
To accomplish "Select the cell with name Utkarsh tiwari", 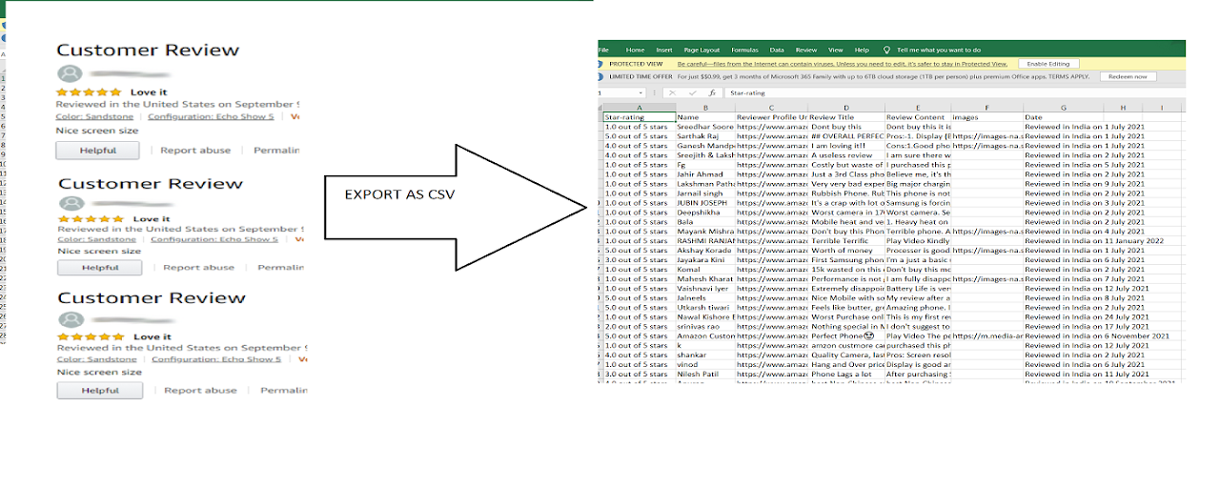I will click(704, 307).
